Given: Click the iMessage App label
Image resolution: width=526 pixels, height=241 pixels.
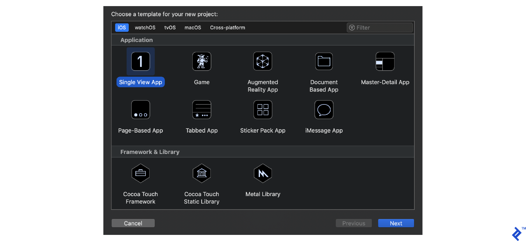Looking at the screenshot, I should click(324, 130).
